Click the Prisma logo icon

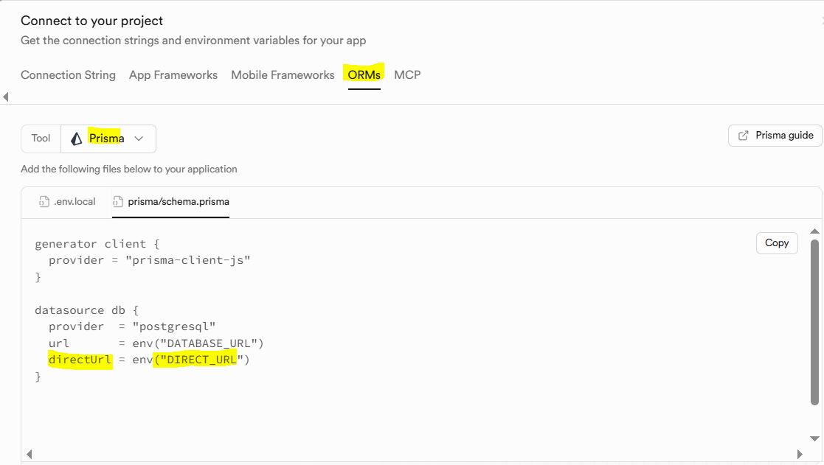(x=77, y=139)
